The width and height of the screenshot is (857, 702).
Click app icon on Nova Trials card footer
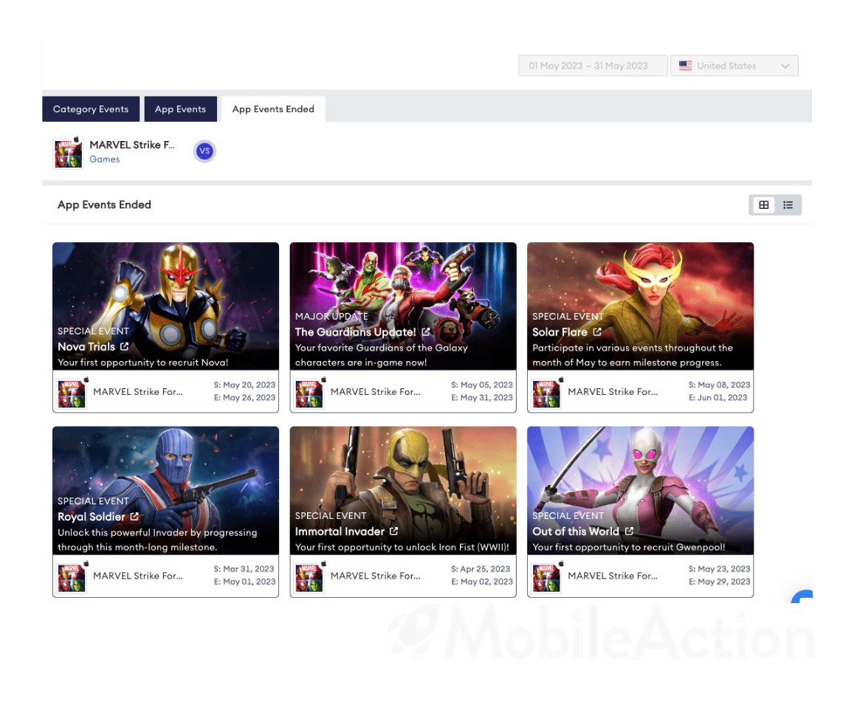pos(72,393)
